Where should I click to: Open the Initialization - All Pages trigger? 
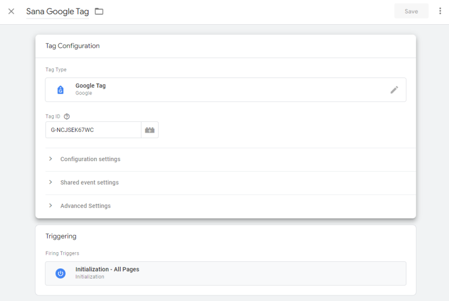click(107, 270)
